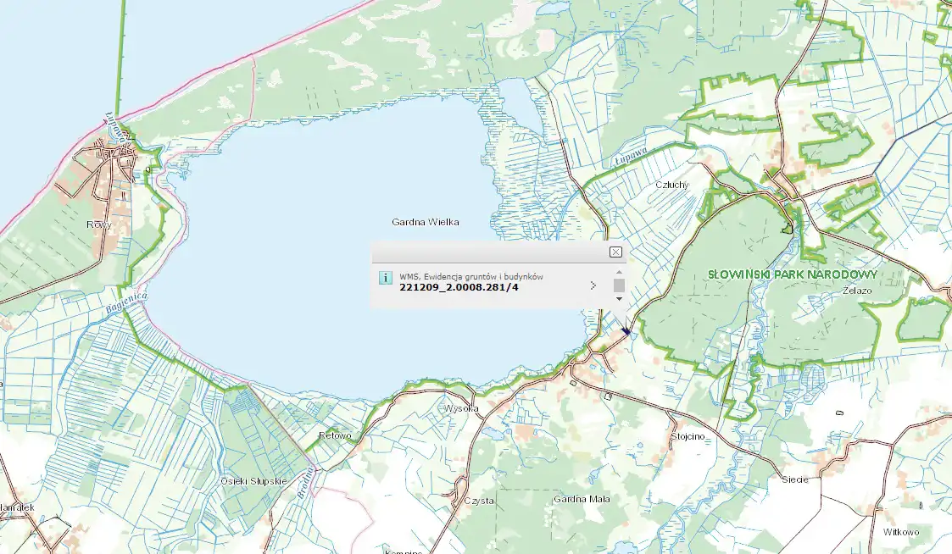Click the highlighted dark parcel marker on map
The height and width of the screenshot is (554, 952).
coord(626,332)
